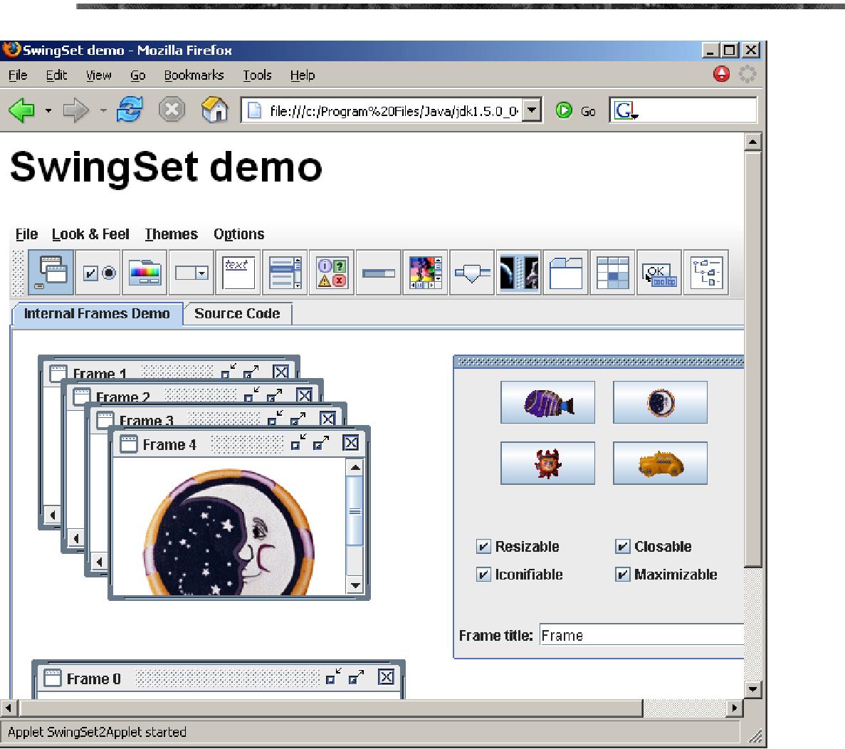Open the Split Pane demo icon
Viewport: 845px width, 749px height.
519,273
